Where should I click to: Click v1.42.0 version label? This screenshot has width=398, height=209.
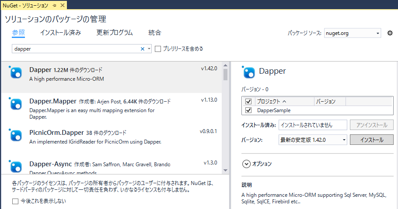[x=209, y=69]
